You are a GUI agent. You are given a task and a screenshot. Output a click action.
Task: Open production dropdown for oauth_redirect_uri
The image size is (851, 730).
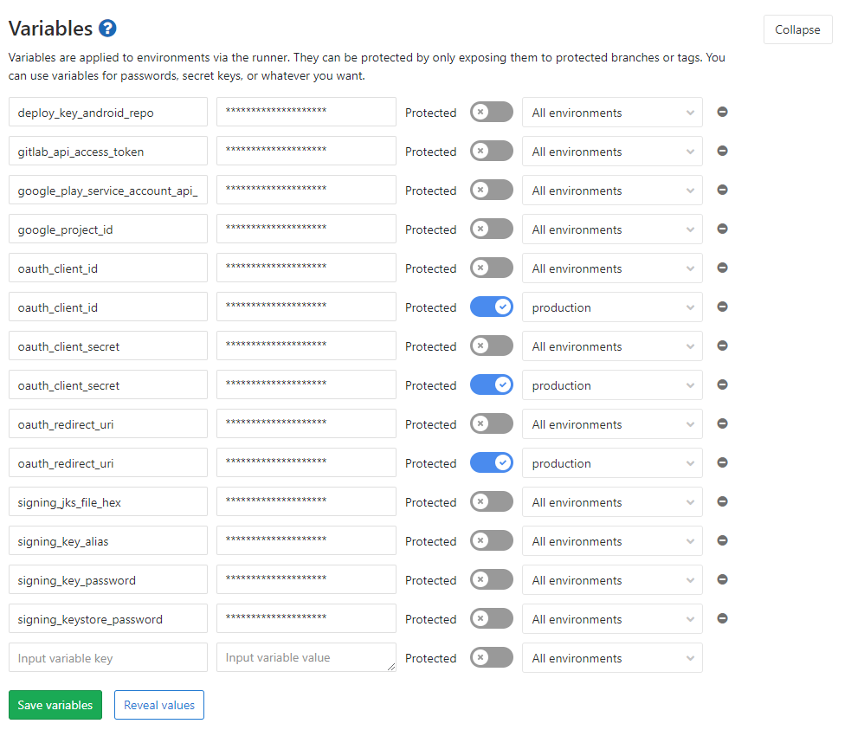click(612, 463)
